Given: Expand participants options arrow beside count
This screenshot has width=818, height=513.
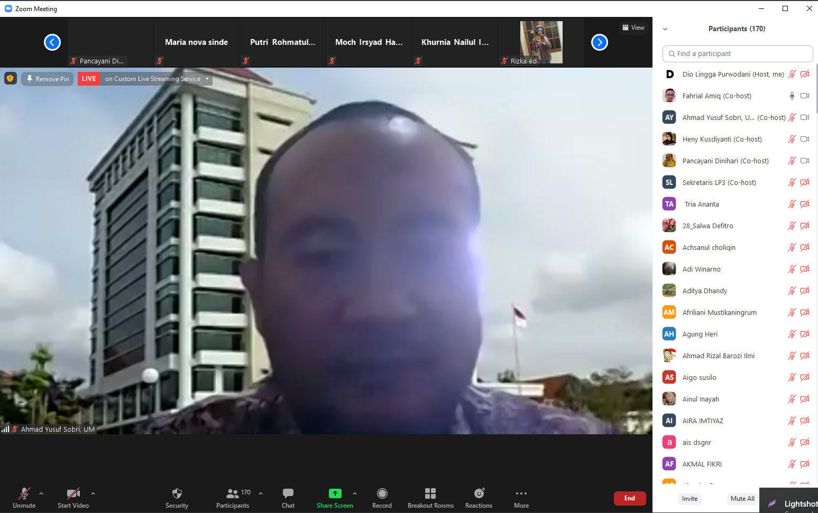Looking at the screenshot, I should point(261,493).
